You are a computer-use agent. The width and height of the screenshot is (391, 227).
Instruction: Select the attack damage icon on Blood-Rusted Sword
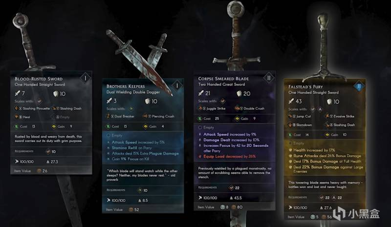(17, 93)
